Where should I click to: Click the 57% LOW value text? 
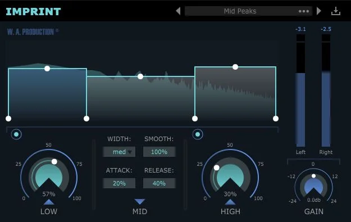pos(49,194)
